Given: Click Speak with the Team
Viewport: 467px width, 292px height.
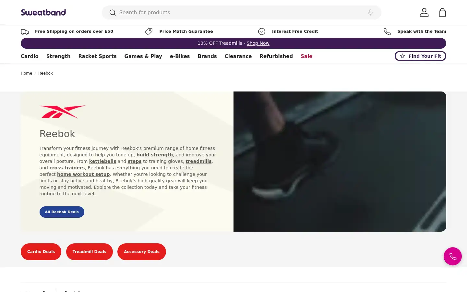Looking at the screenshot, I should point(422,31).
